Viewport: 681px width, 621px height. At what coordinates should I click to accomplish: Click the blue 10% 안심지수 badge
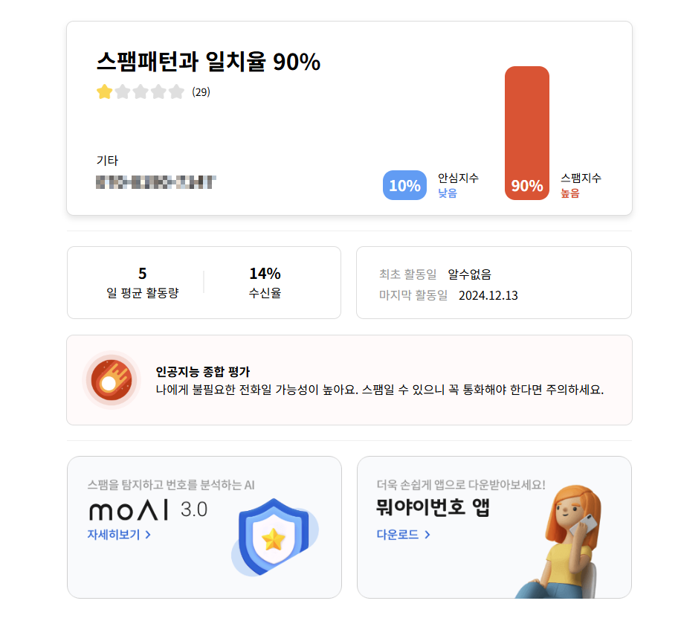point(405,184)
